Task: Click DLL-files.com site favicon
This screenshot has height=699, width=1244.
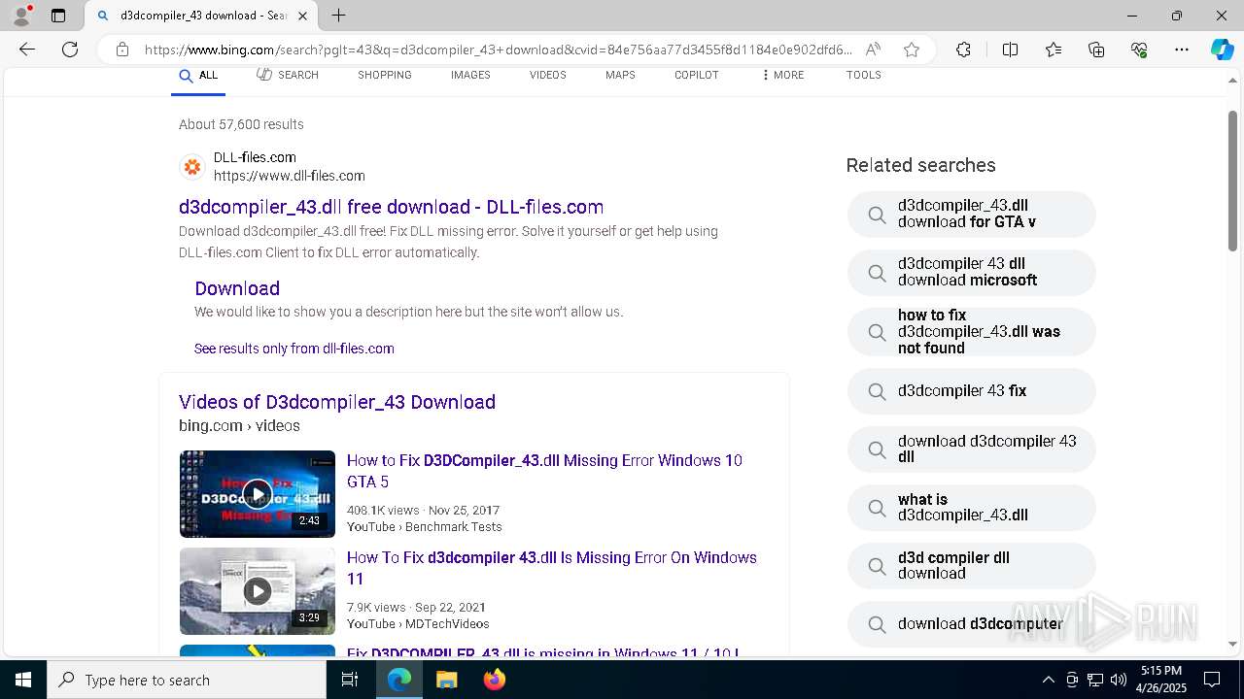Action: pos(192,167)
